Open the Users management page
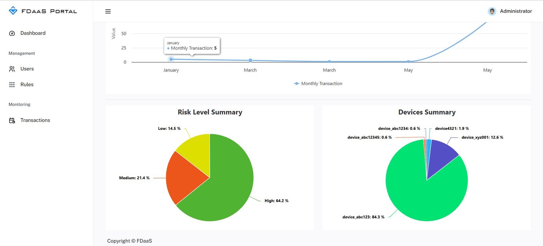Image resolution: width=543 pixels, height=246 pixels. point(27,69)
